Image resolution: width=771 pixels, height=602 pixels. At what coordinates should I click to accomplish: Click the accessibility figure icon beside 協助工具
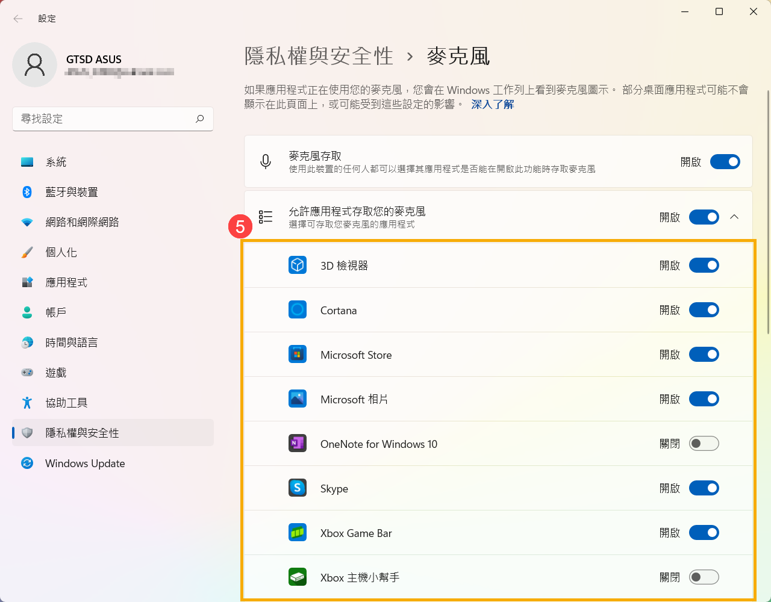click(27, 403)
